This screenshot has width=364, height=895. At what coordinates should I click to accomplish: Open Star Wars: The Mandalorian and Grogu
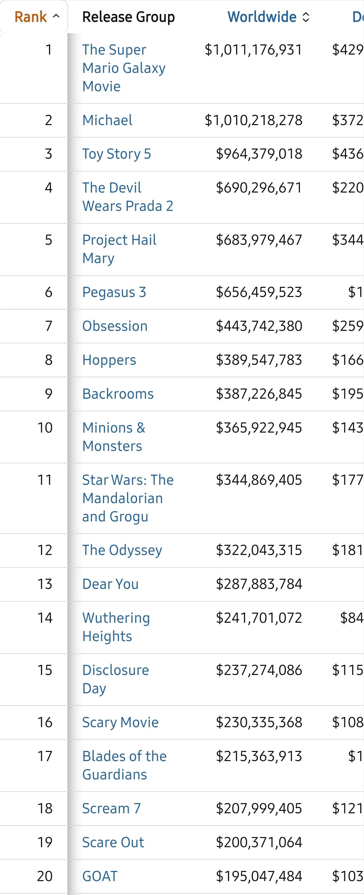point(128,498)
